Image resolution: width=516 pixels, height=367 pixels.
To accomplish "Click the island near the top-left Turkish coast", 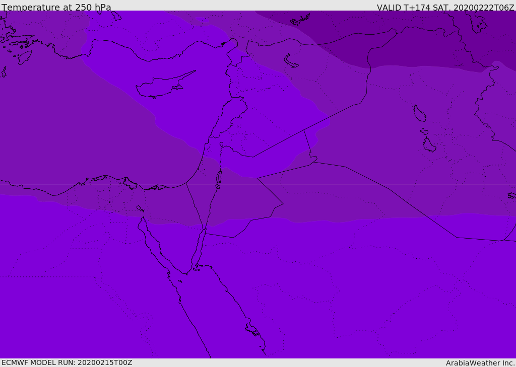I will 24,57.
